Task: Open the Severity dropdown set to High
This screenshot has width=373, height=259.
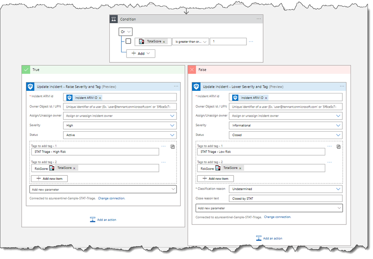Action: [x=120, y=126]
